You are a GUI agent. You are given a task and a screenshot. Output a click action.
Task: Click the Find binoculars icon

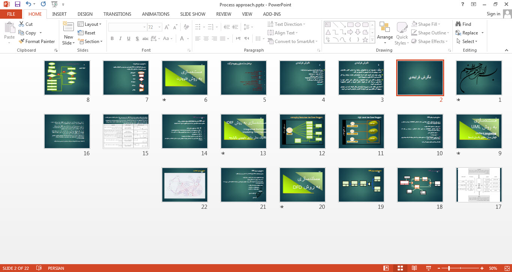(458, 24)
